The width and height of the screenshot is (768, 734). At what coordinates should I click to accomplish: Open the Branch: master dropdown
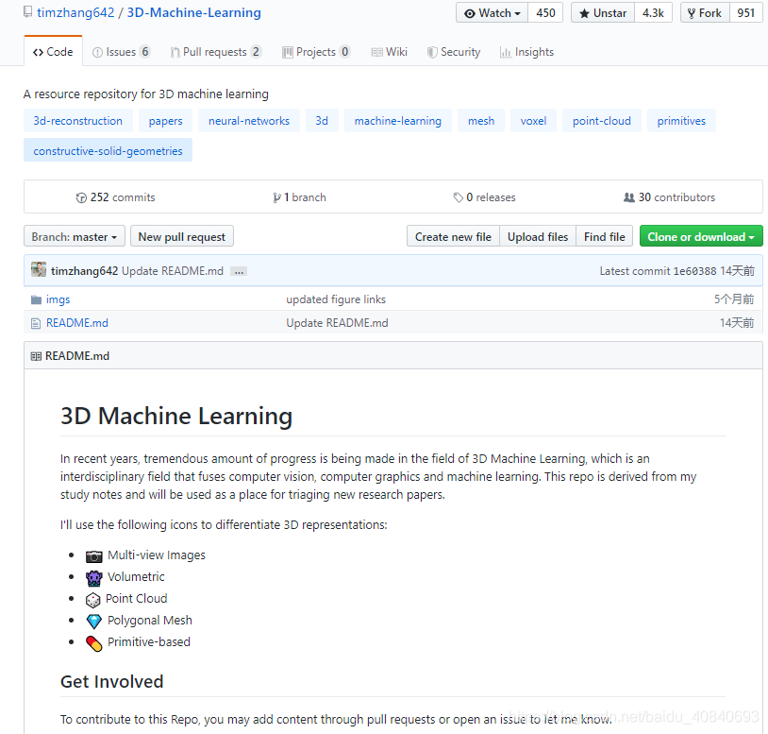coord(75,236)
